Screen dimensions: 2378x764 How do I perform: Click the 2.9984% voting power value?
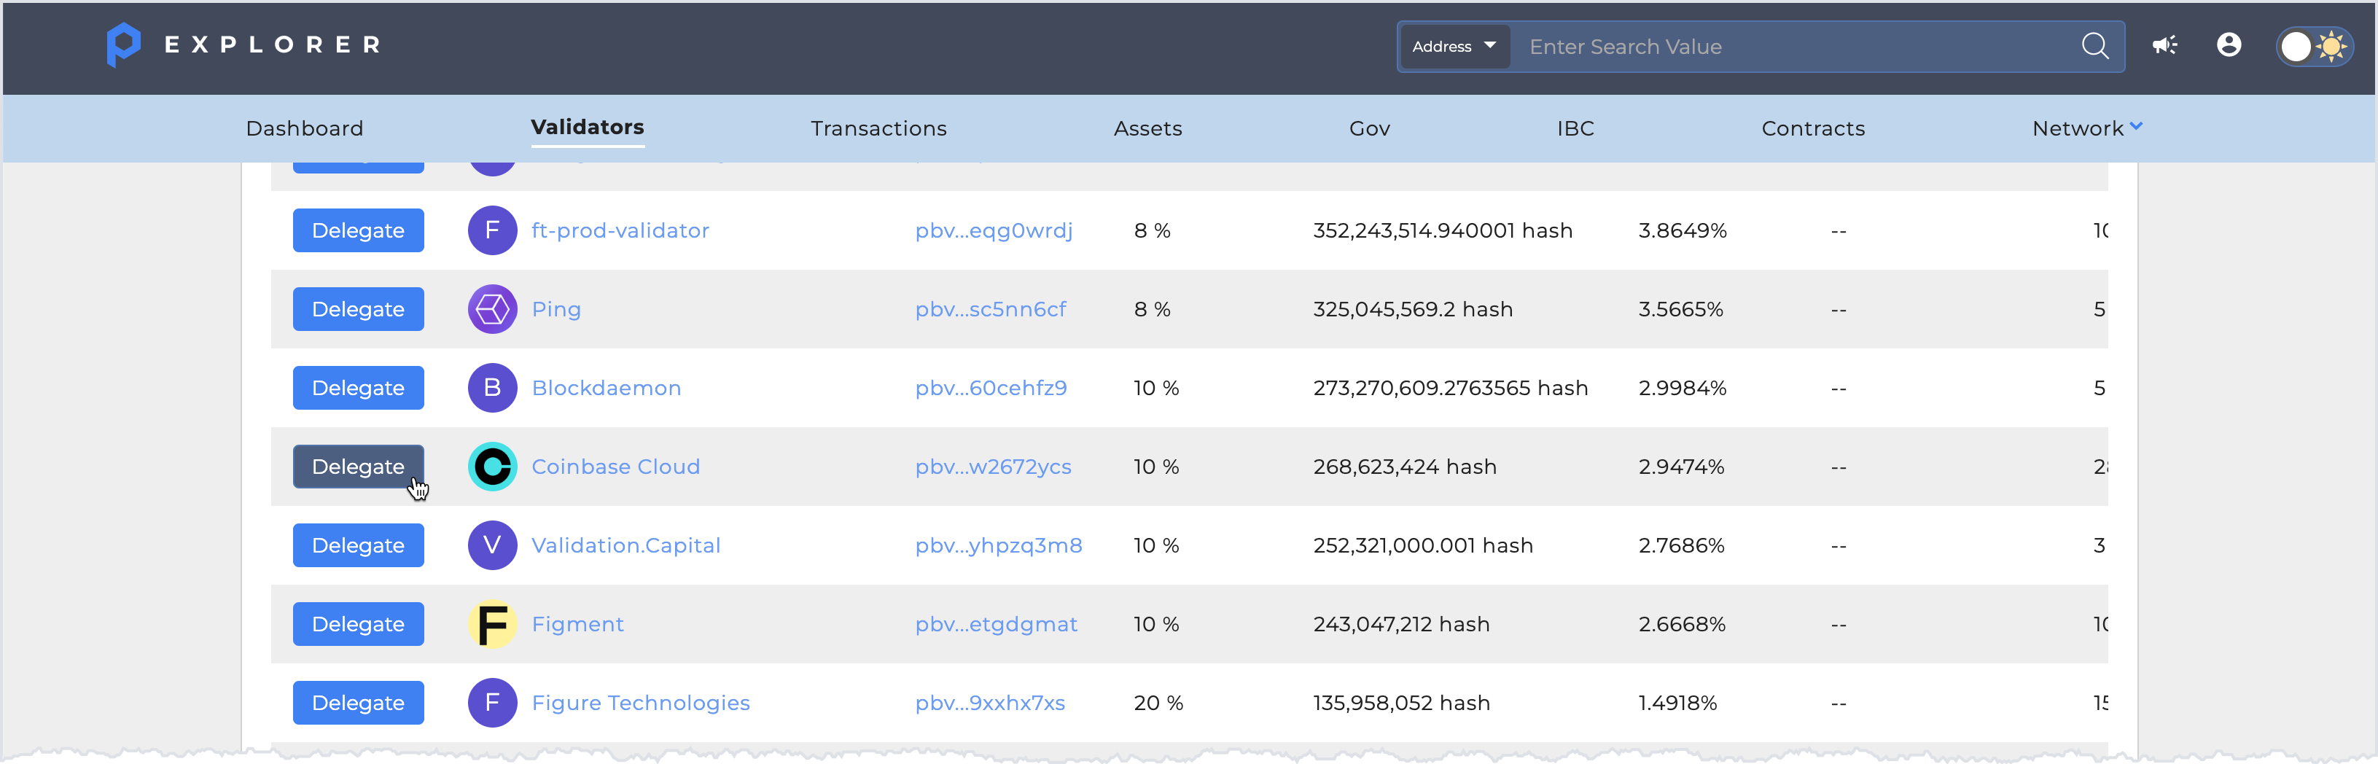click(1682, 388)
